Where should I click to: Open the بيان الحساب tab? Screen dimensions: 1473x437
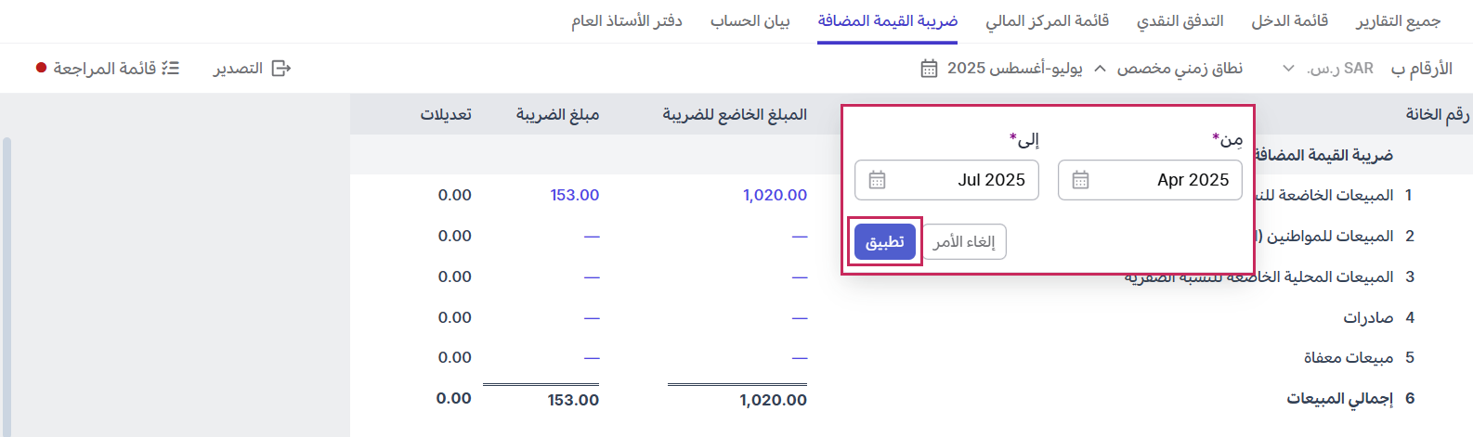coord(750,20)
